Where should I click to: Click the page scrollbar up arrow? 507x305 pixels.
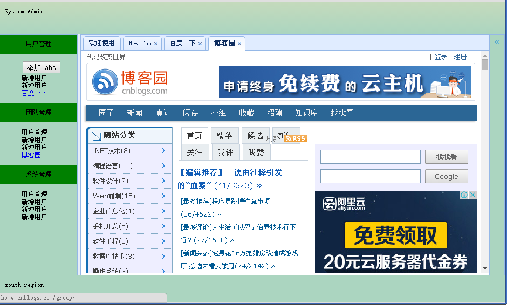coord(485,56)
